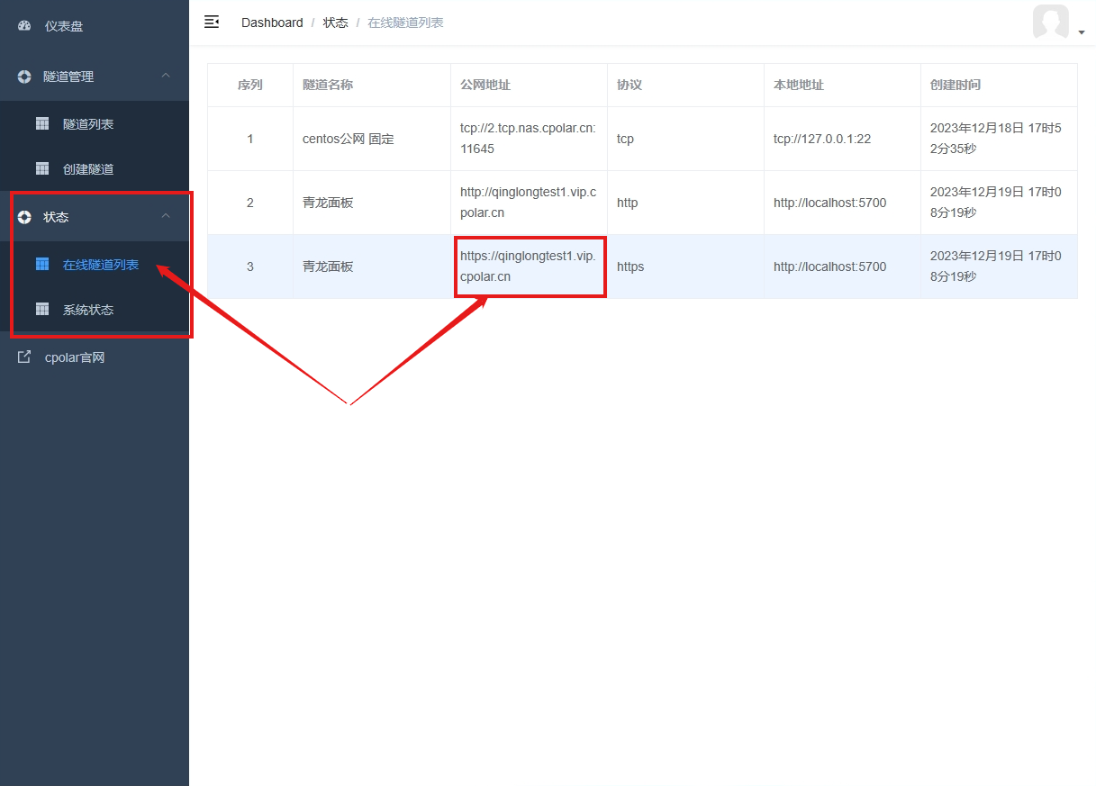Image resolution: width=1096 pixels, height=786 pixels.
Task: Click the external link icon beside cpolar官网
Action: coord(24,357)
